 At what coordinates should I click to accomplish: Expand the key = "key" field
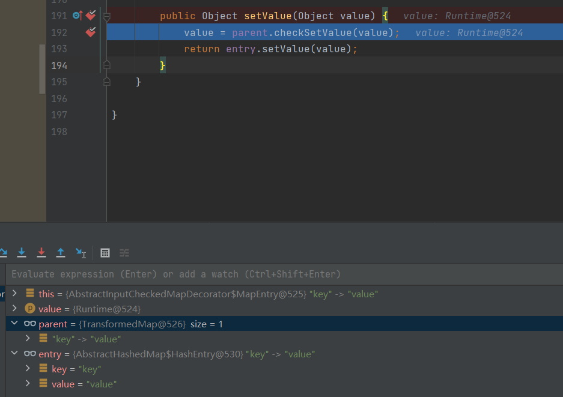click(28, 368)
